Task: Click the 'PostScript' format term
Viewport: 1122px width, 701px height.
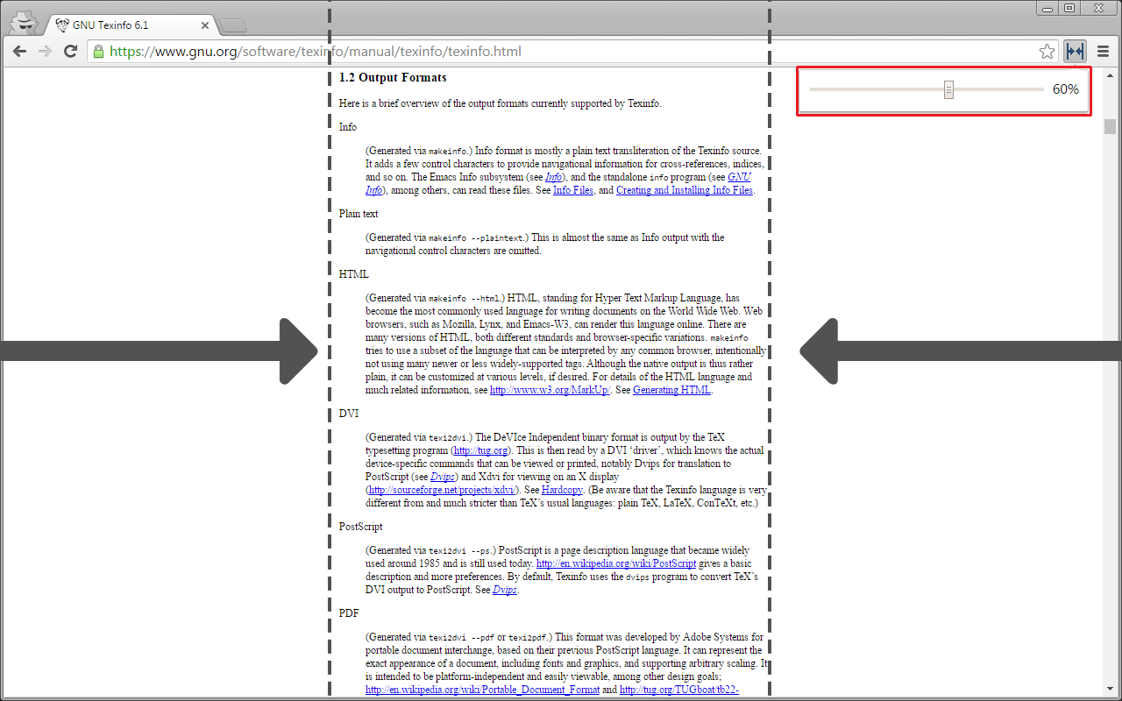Action: click(x=361, y=527)
